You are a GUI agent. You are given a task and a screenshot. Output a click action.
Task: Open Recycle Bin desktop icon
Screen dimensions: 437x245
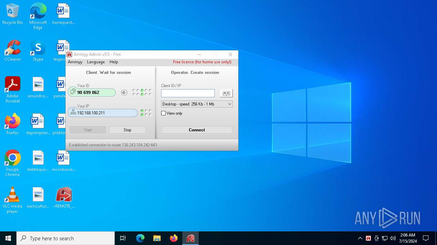[x=13, y=14]
